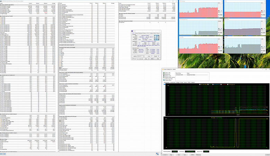Toggle the CPU Package legend checkbox in graph
The width and height of the screenshot is (270, 156).
228,85
